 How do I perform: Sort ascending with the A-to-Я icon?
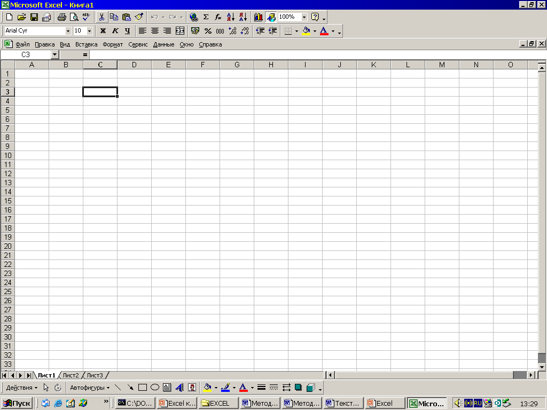click(x=231, y=17)
